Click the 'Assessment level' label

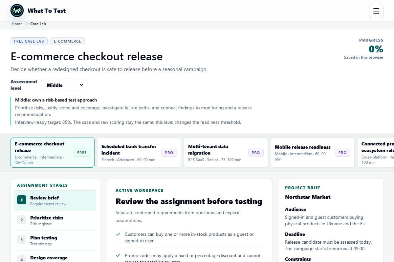click(x=24, y=85)
